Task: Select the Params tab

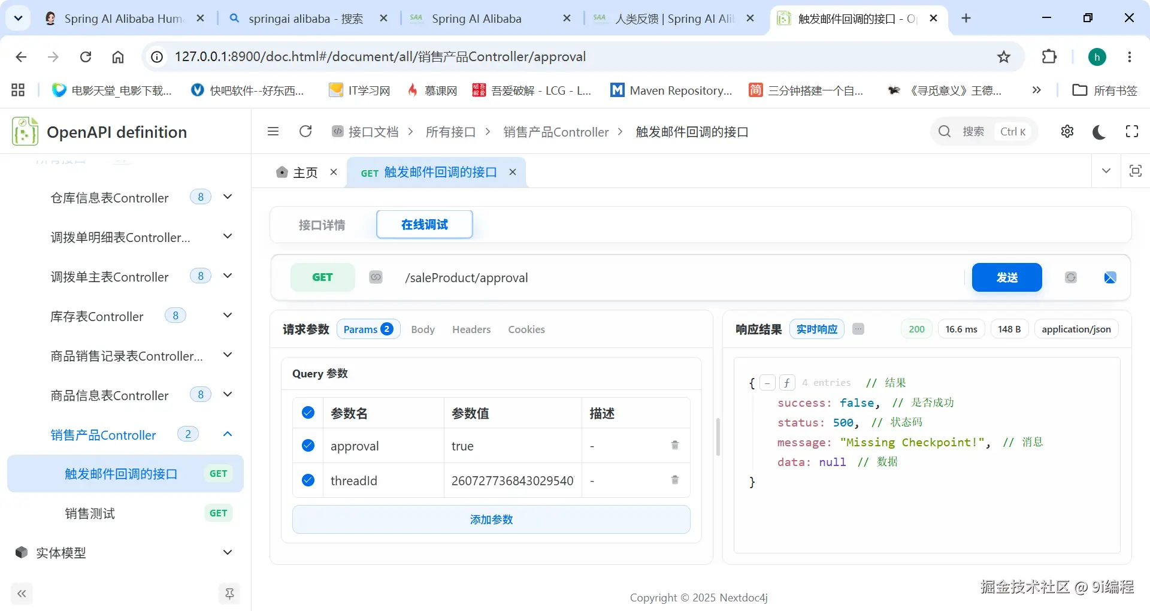Action: click(x=368, y=329)
